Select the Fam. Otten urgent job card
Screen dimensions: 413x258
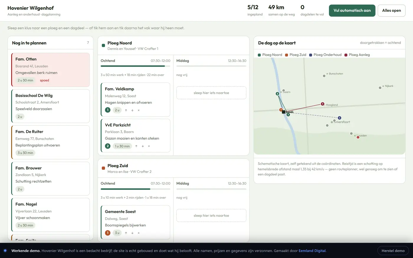(50, 70)
